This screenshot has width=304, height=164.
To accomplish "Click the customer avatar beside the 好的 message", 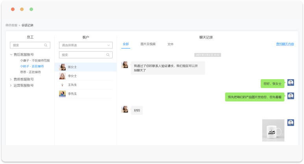I will (125, 109).
